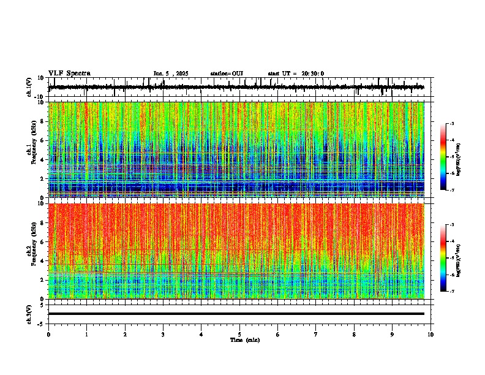Click the "station=OUI" header text
This screenshot has width=485, height=375.
[227, 74]
